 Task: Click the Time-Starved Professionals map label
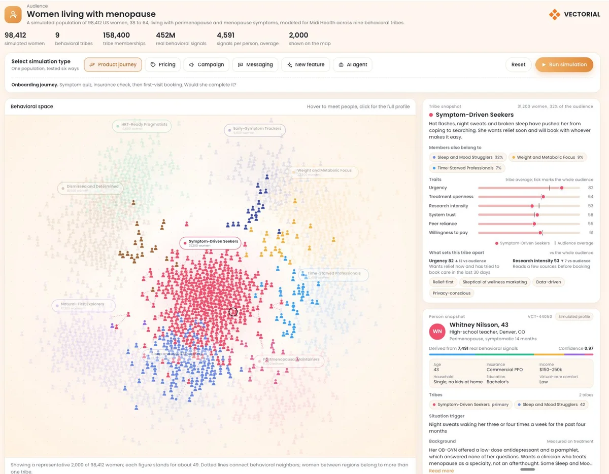333,275
